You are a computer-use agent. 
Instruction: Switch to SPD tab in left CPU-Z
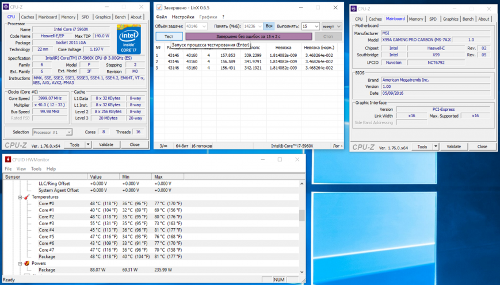pyautogui.click(x=85, y=17)
